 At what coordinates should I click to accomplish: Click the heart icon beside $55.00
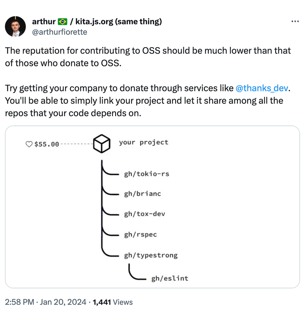tap(29, 144)
